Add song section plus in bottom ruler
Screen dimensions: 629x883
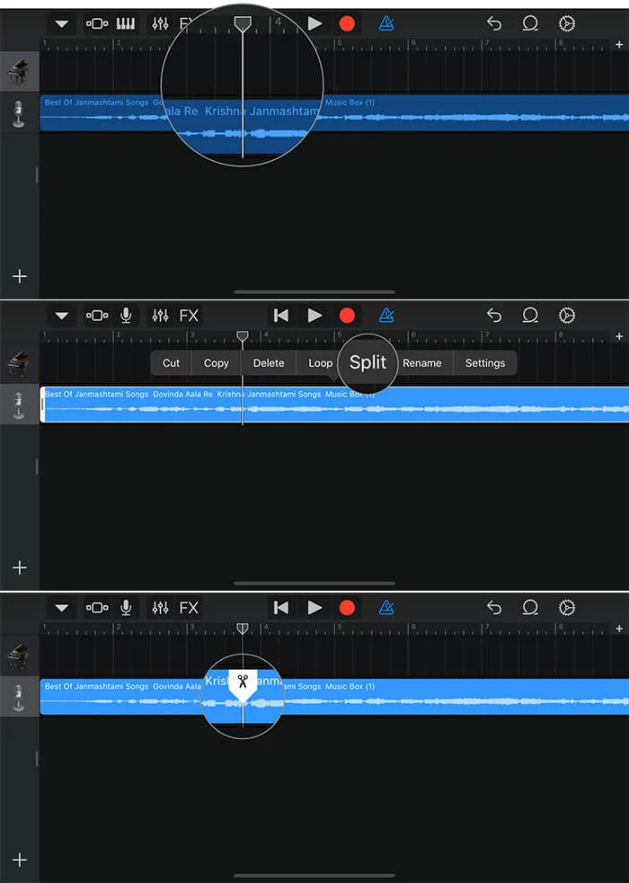pyautogui.click(x=619, y=629)
